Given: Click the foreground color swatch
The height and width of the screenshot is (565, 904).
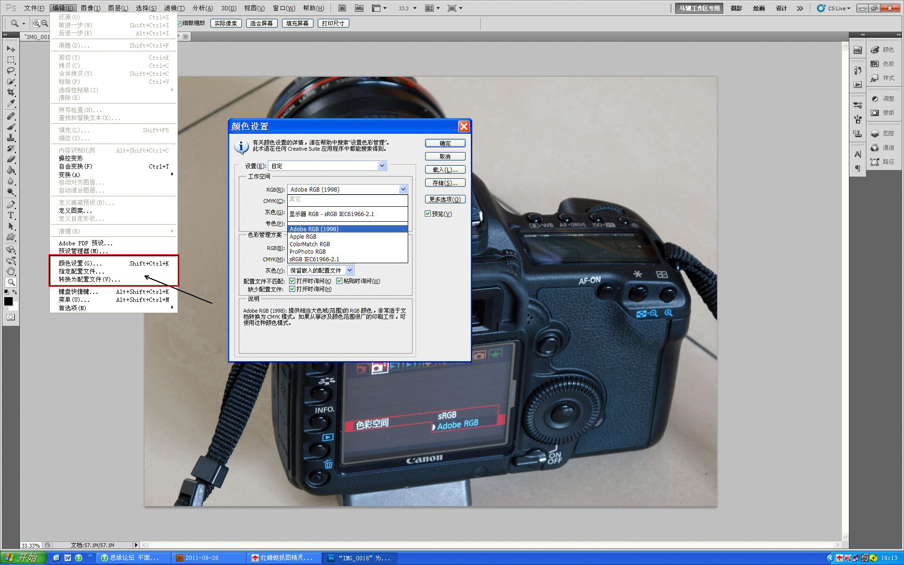Looking at the screenshot, I should tap(8, 301).
